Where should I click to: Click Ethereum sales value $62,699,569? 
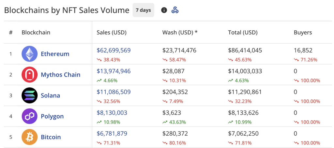tap(114, 50)
